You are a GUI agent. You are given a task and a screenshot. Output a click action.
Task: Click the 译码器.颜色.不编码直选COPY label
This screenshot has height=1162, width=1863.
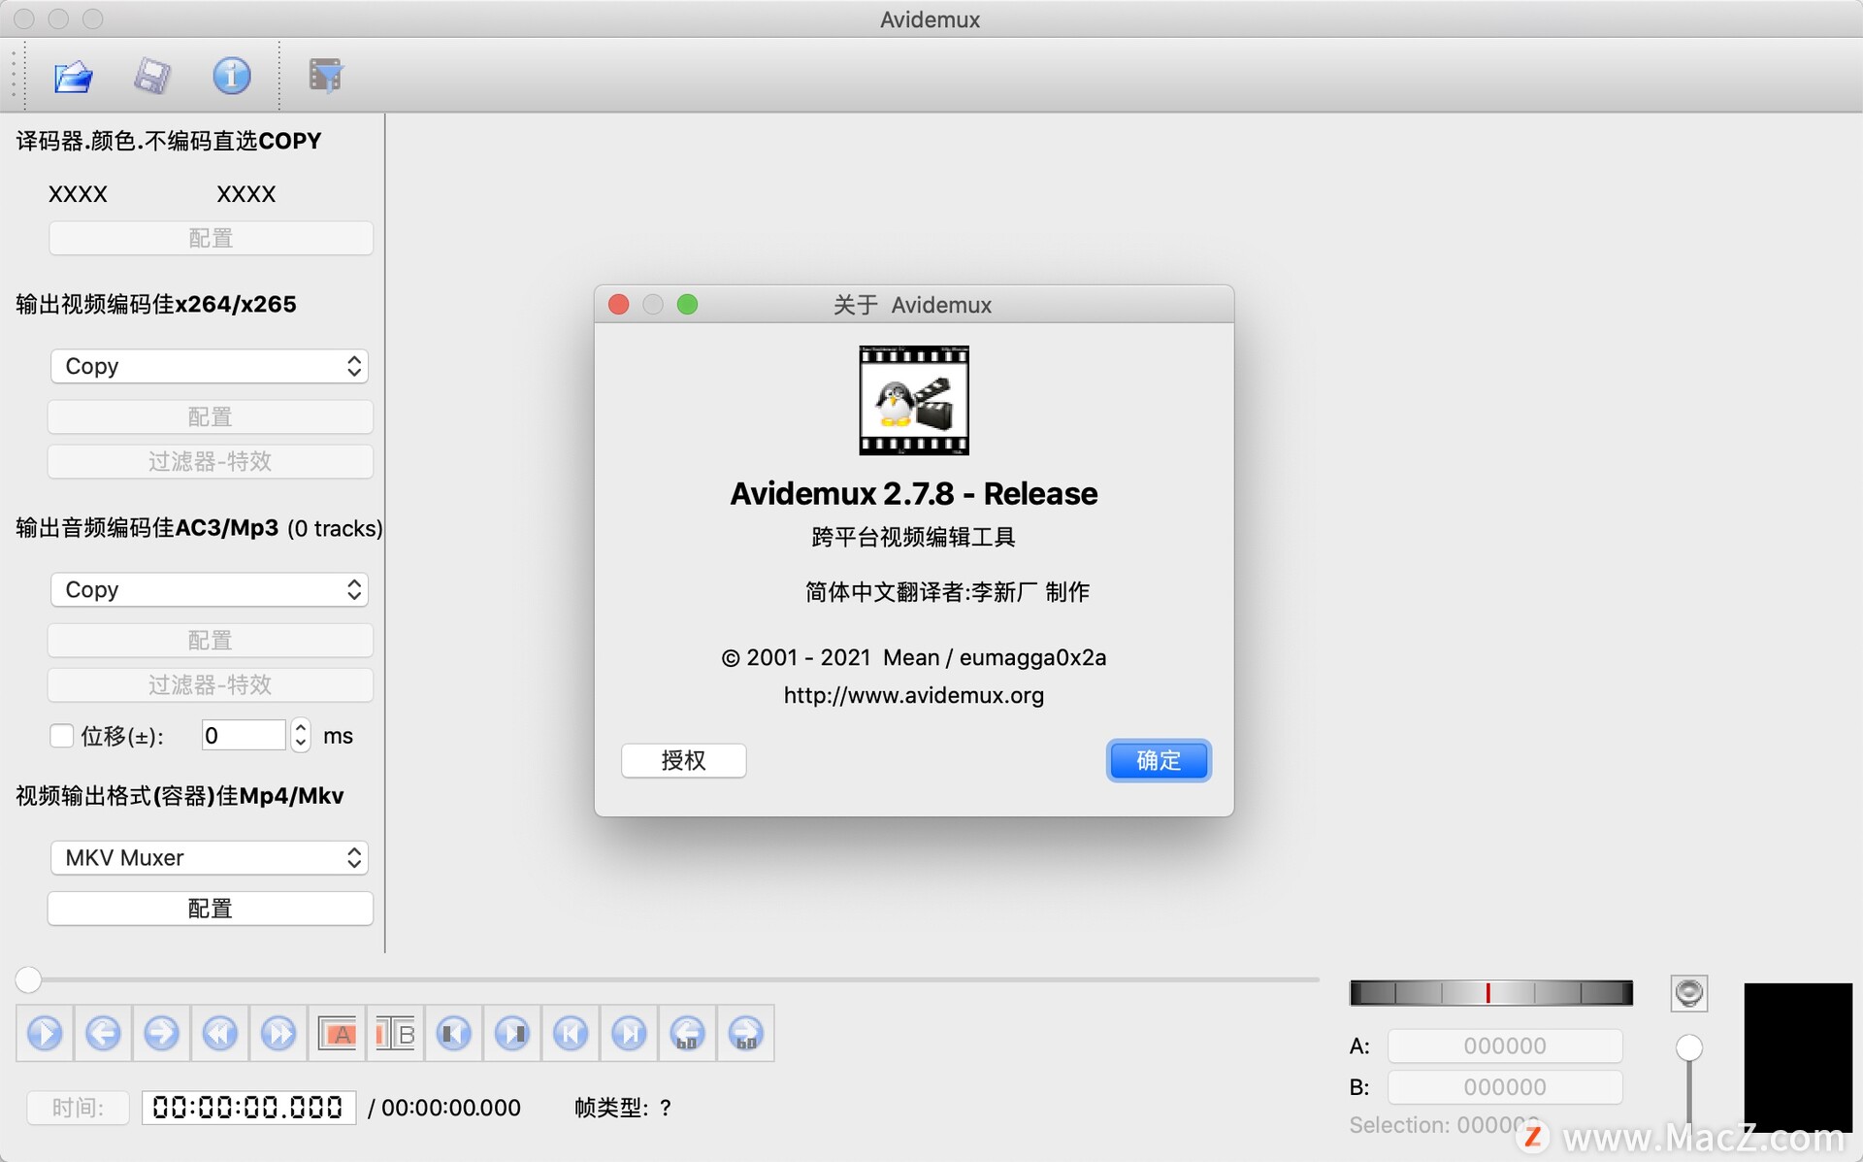point(169,141)
